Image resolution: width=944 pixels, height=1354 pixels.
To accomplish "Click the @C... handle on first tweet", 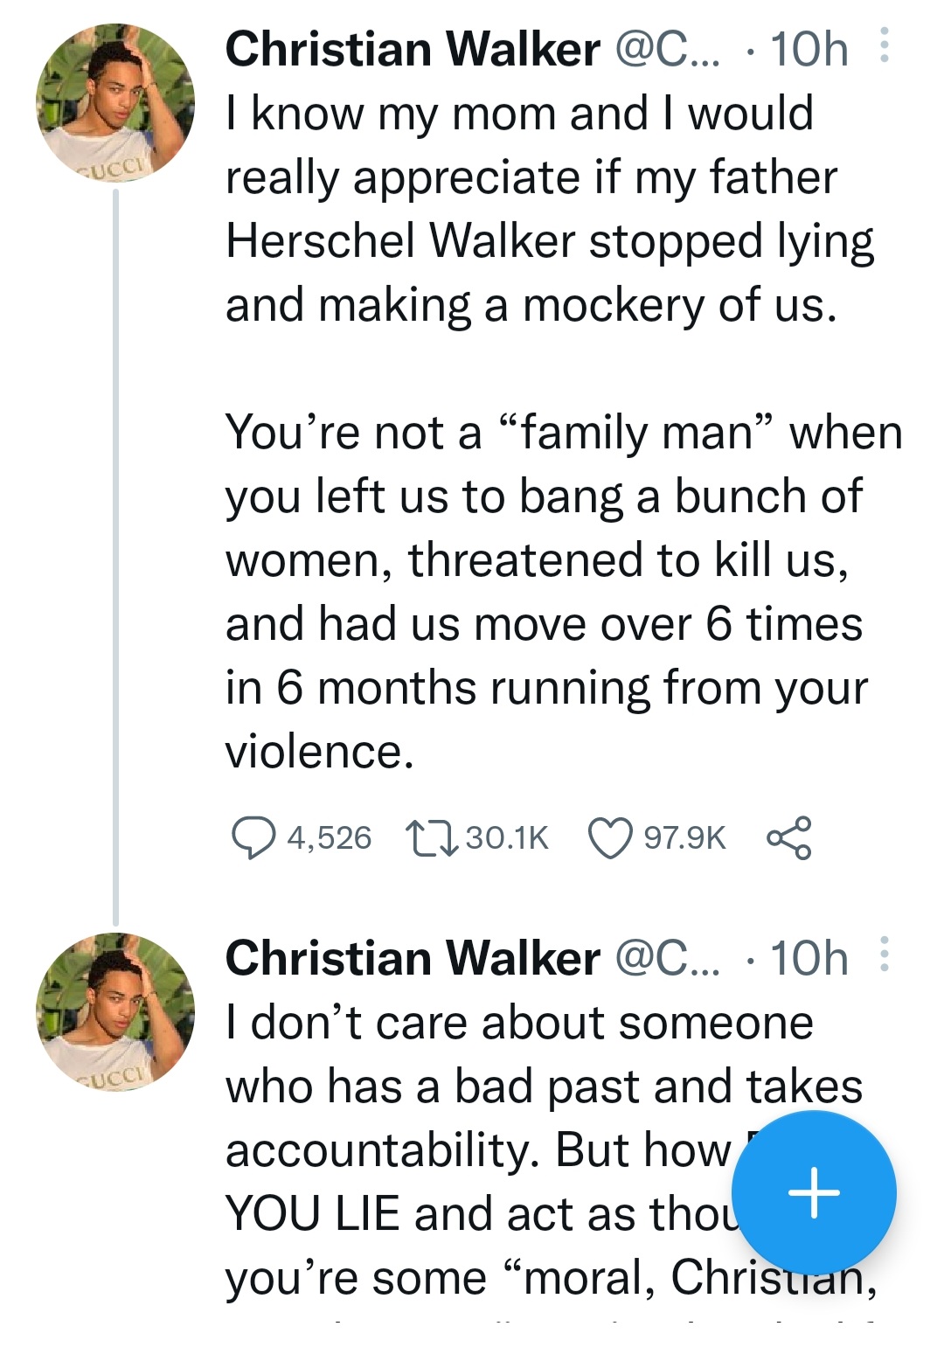I will tap(669, 49).
